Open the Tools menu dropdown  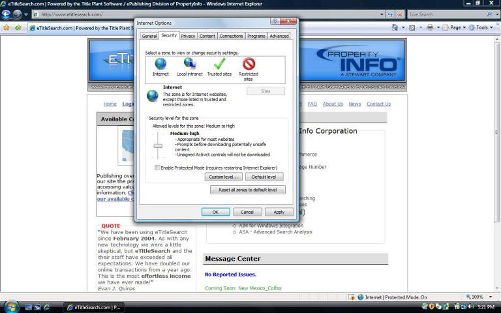(481, 28)
